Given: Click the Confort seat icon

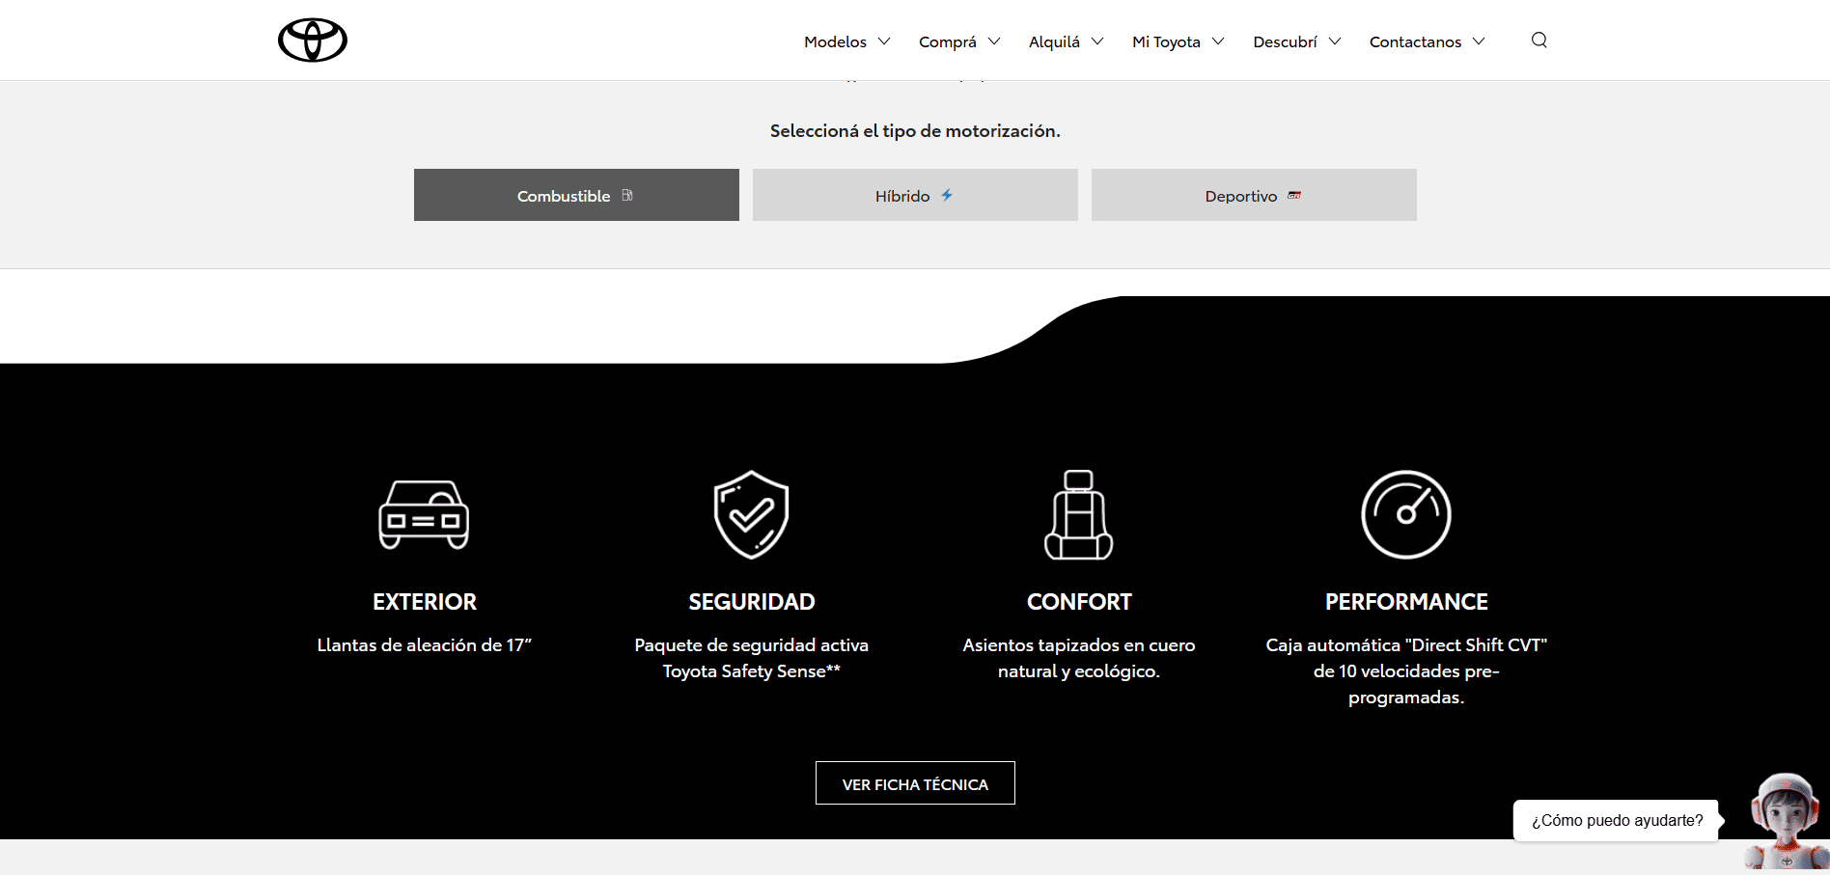Looking at the screenshot, I should tap(1078, 514).
